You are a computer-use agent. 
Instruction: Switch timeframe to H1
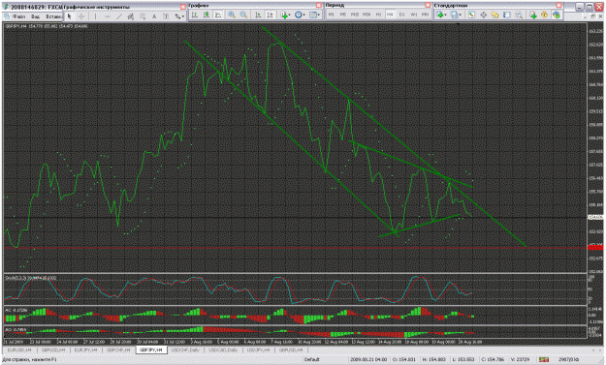point(378,15)
